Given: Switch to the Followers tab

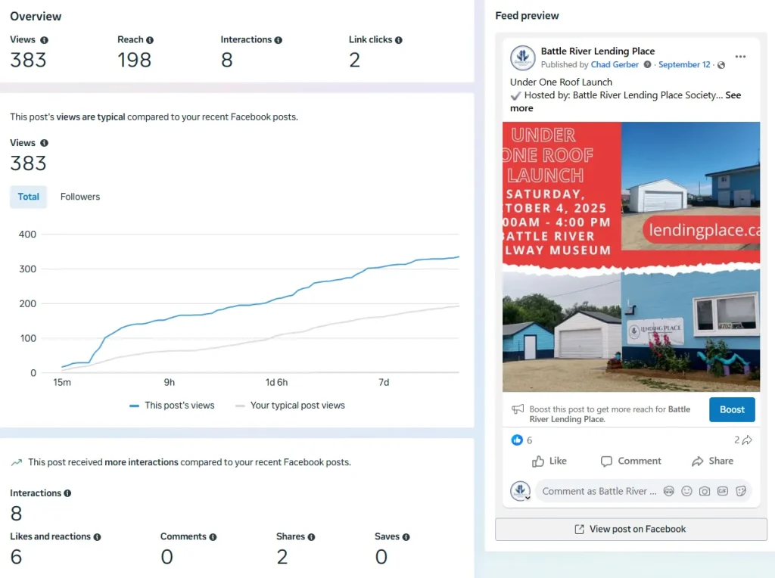Looking at the screenshot, I should 80,197.
